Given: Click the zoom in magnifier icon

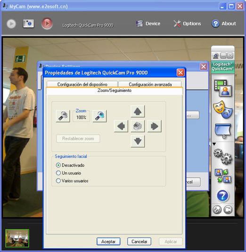Looking at the screenshot, I should pyautogui.click(x=99, y=116).
